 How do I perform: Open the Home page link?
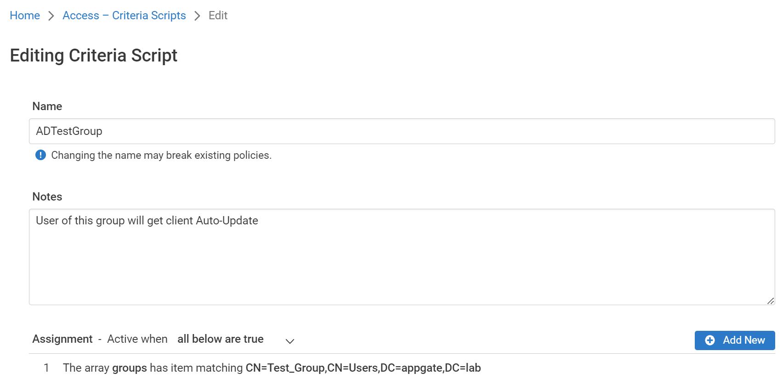point(25,15)
